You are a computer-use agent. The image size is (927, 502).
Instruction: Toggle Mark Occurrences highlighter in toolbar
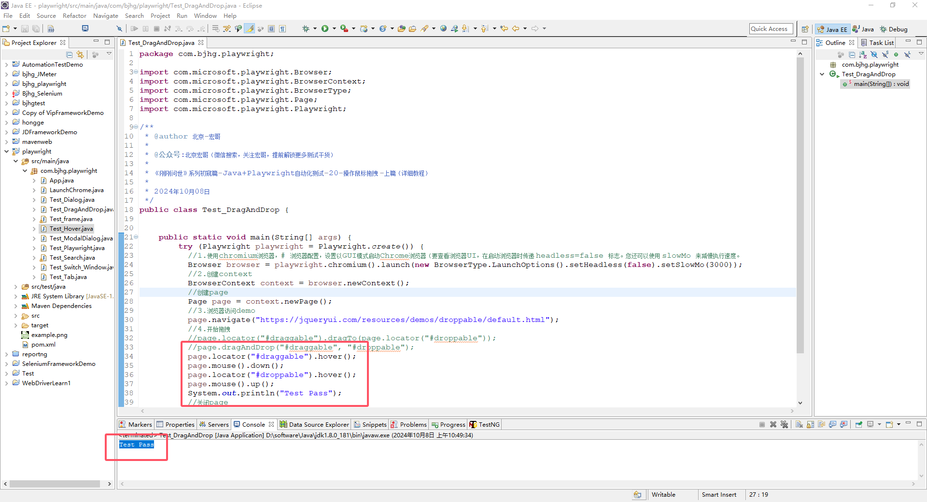[250, 28]
